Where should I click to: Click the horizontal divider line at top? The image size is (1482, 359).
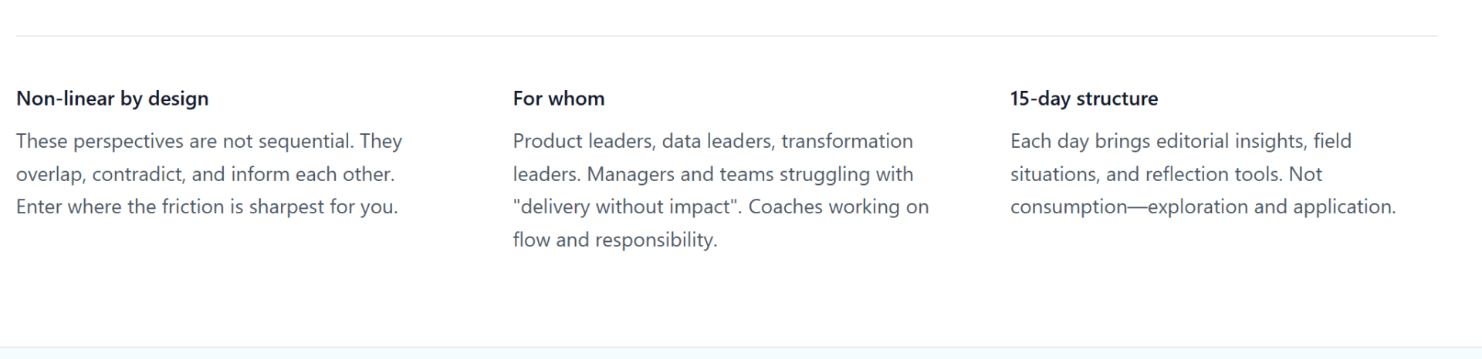[726, 36]
